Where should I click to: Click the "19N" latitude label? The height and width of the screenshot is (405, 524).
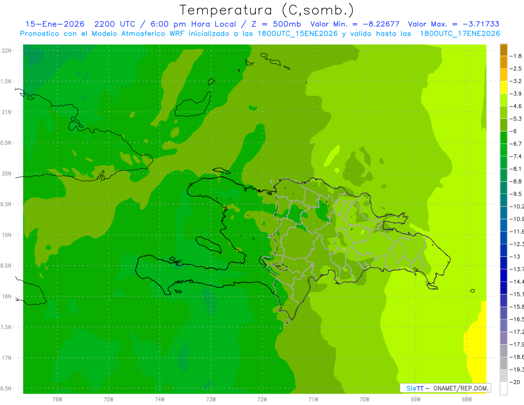(7, 235)
